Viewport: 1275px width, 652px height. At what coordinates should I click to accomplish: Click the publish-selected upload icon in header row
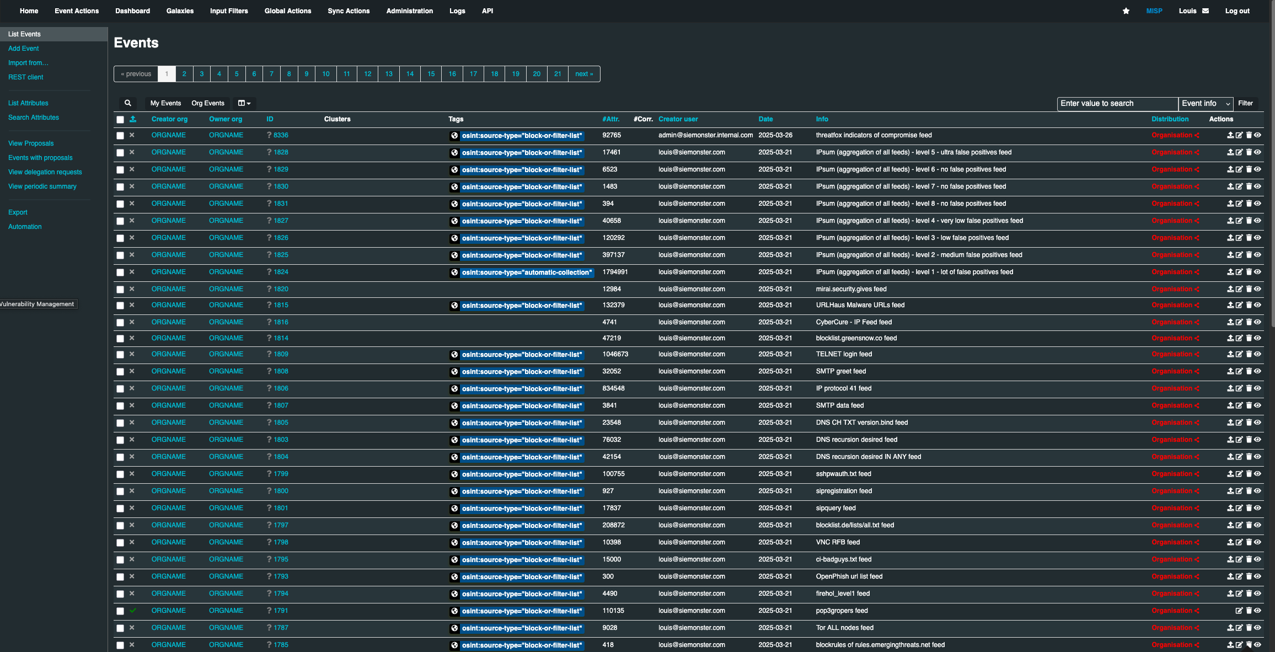click(x=133, y=119)
